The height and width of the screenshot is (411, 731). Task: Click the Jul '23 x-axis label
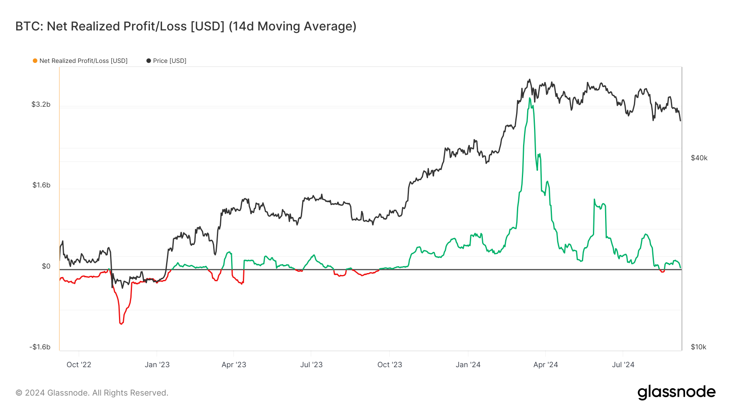point(311,365)
